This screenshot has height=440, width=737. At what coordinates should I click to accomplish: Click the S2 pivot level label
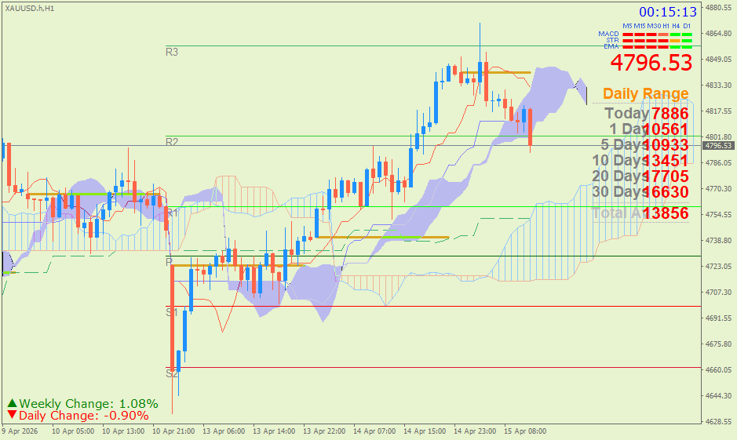coord(172,374)
